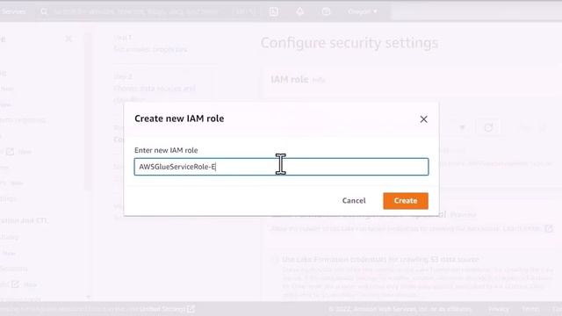This screenshot has width=562, height=316.
Task: Click the Info link beside IAM role
Action: tap(319, 80)
